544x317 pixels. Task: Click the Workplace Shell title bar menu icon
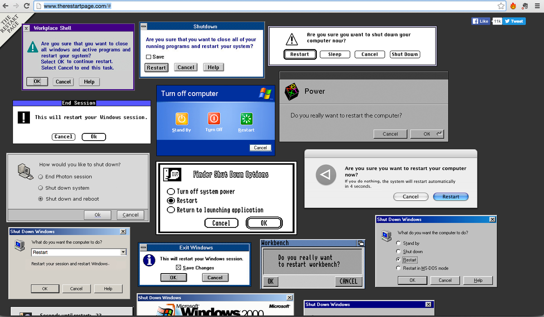tap(26, 28)
